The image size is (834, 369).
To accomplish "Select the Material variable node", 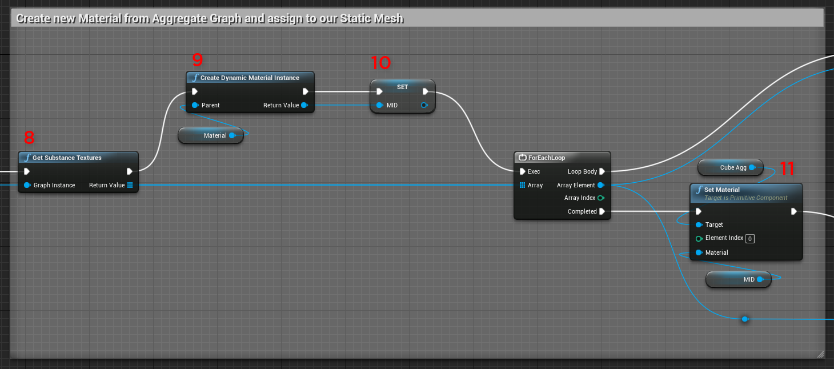I will [210, 135].
